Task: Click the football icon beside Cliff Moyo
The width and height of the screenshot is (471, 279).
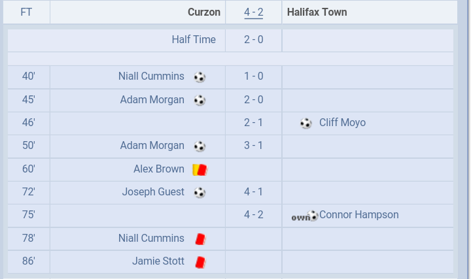Action: click(305, 123)
